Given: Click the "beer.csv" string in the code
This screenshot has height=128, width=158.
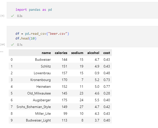Looking at the screenshot, I should pos(59,33).
